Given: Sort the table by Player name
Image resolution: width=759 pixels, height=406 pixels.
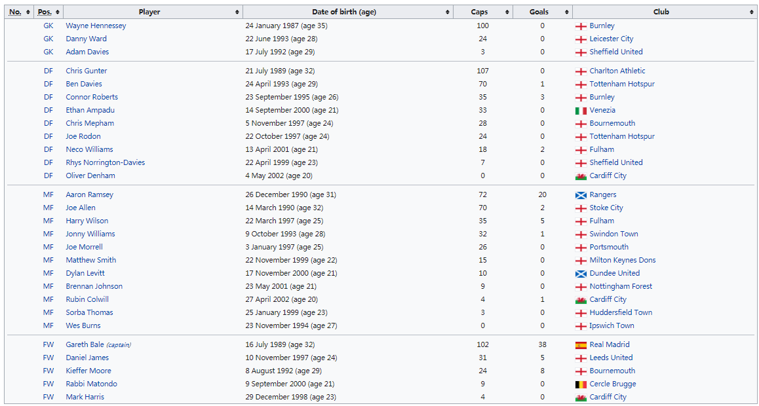Looking at the screenshot, I should point(152,12).
